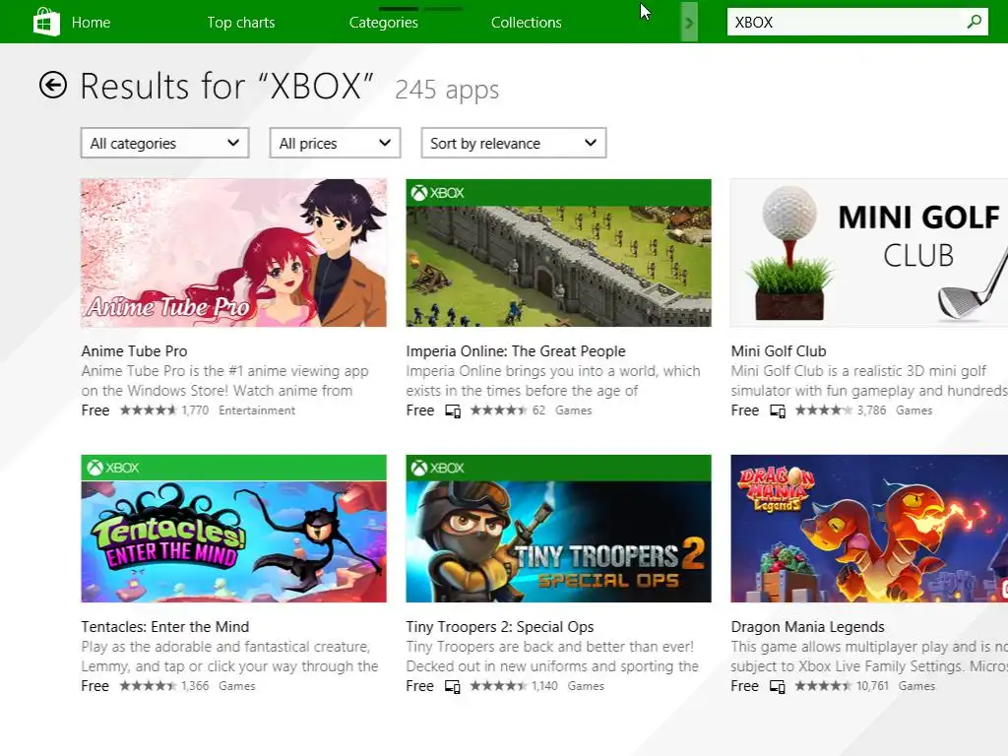Open the Sort by relevance dropdown
Image resolution: width=1008 pixels, height=756 pixels.
click(x=514, y=143)
